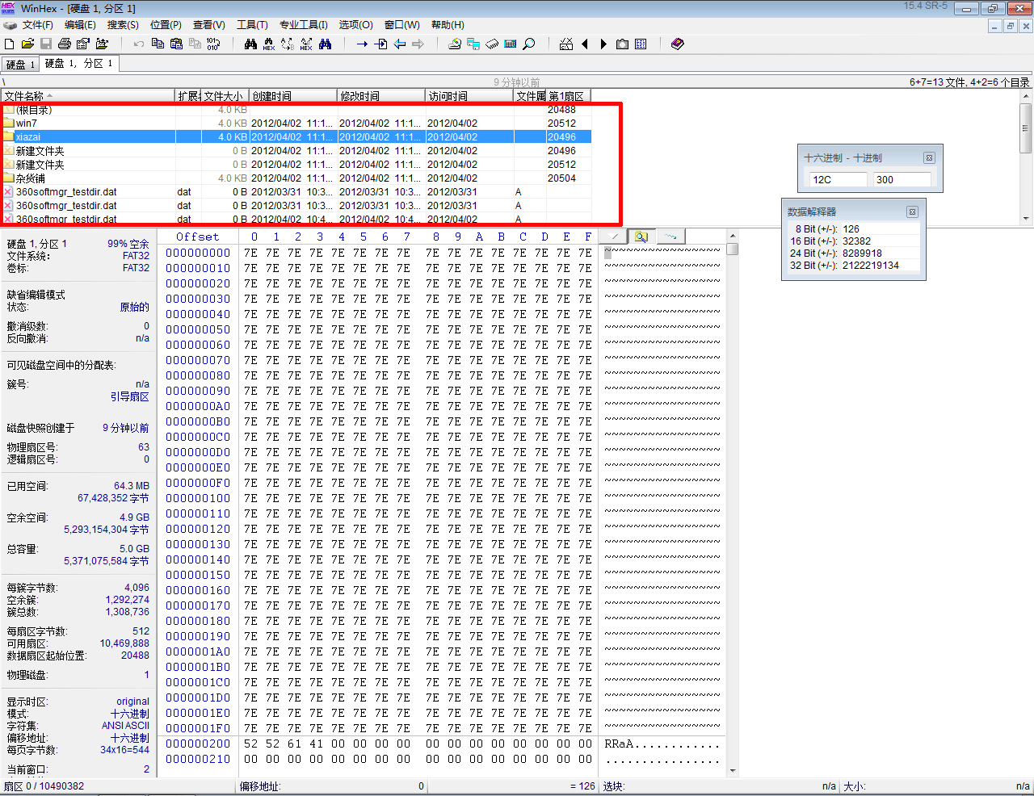Click the Find hex values icon
This screenshot has width=1034, height=796.
(x=269, y=44)
